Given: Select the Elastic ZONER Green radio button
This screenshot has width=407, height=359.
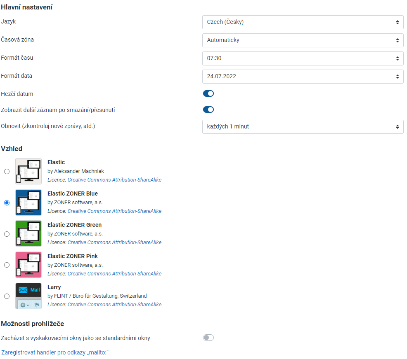Looking at the screenshot, I should point(7,234).
